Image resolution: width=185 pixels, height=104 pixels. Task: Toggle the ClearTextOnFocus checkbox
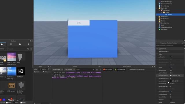coord(171,92)
